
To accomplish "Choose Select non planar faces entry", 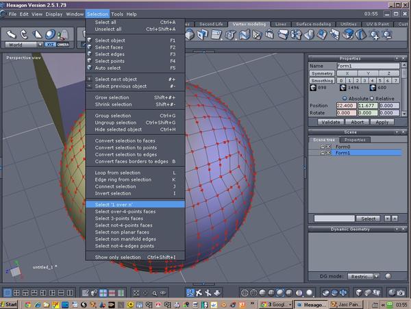I will click(135, 232).
